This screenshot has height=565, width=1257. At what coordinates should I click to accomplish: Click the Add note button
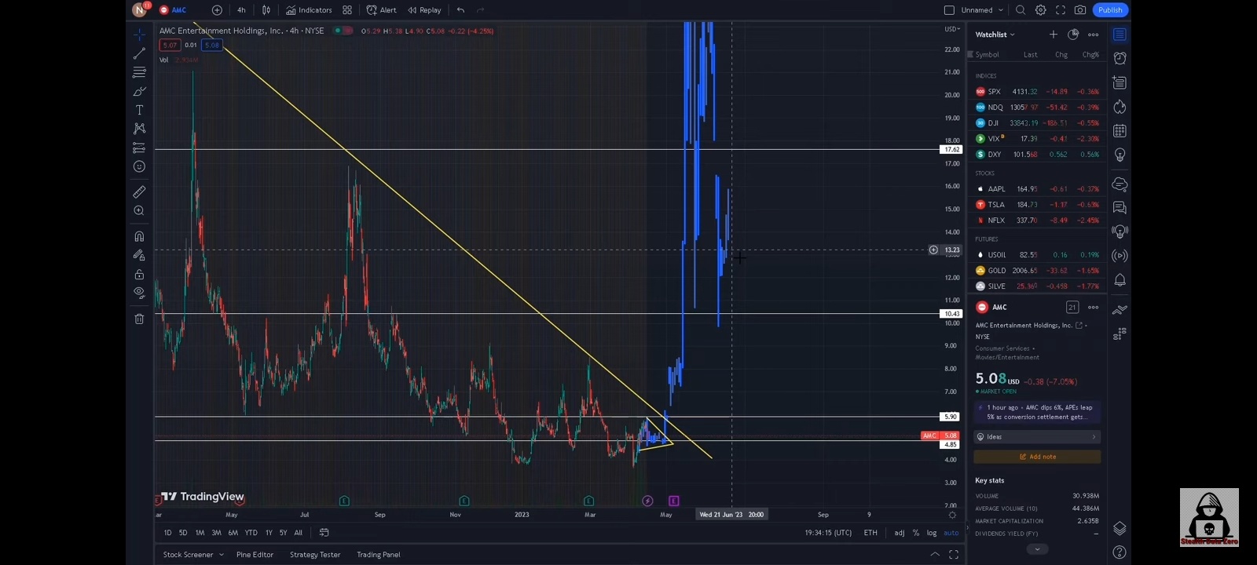pyautogui.click(x=1037, y=457)
